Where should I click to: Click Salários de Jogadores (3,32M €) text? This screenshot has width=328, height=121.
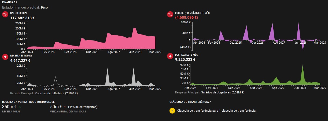(x=222, y=92)
